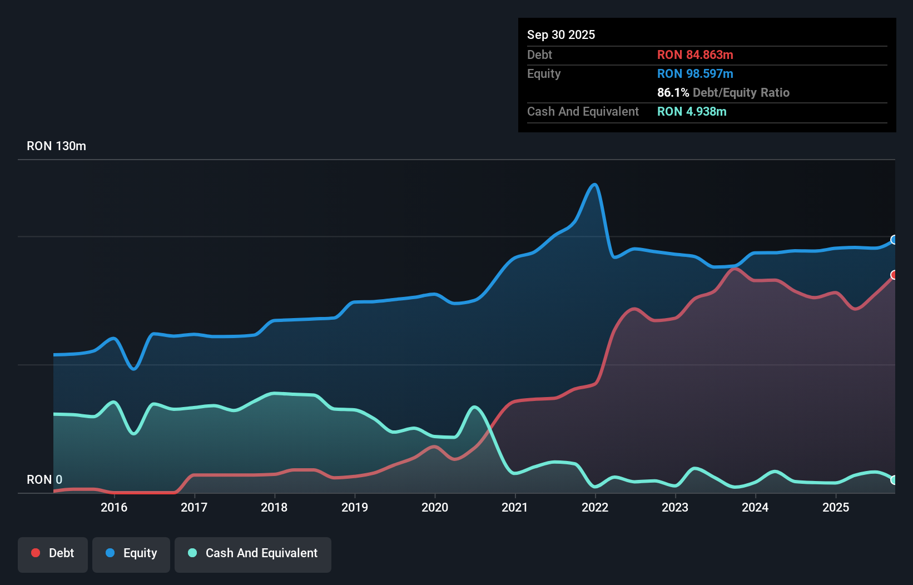
Task: Click the red Debt legend dot
Action: tap(36, 553)
